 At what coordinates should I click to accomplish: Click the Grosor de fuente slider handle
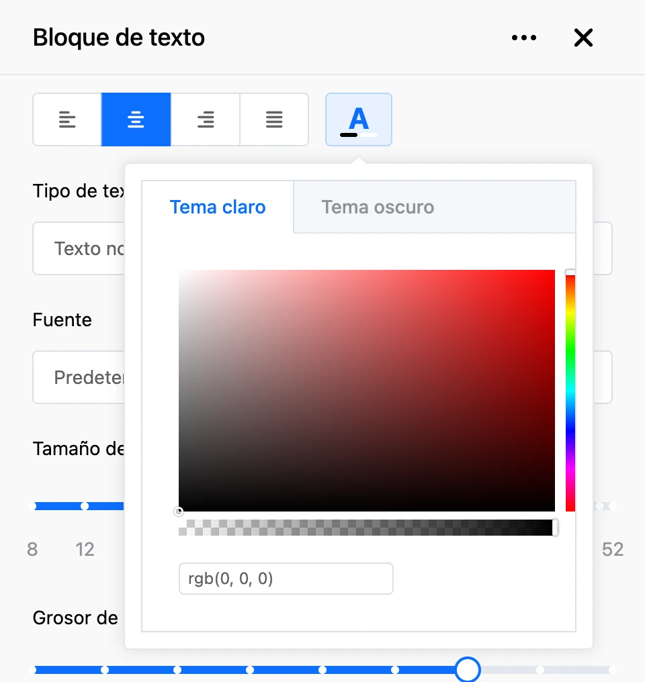[468, 669]
